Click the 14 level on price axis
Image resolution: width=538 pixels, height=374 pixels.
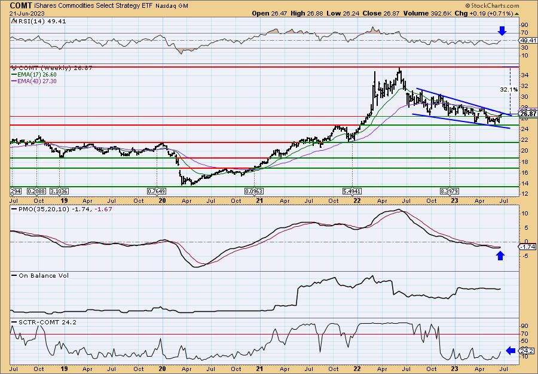click(x=525, y=183)
